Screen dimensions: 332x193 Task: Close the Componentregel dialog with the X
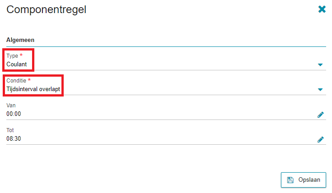coord(322,9)
